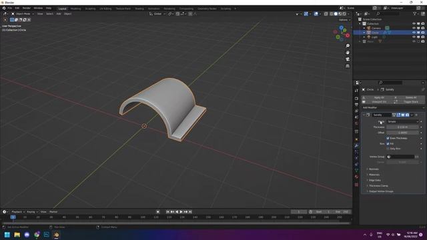Select solid viewport shading mode
The image size is (427, 240).
(336, 13)
